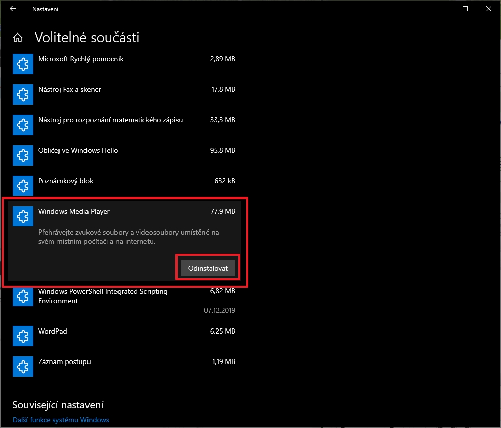Select Microsoft Rychlý pomocník entry
Viewport: 501px width, 428px height.
click(80, 59)
